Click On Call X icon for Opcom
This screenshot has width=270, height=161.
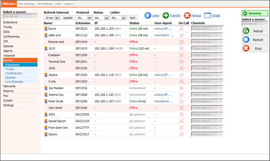coord(181,134)
